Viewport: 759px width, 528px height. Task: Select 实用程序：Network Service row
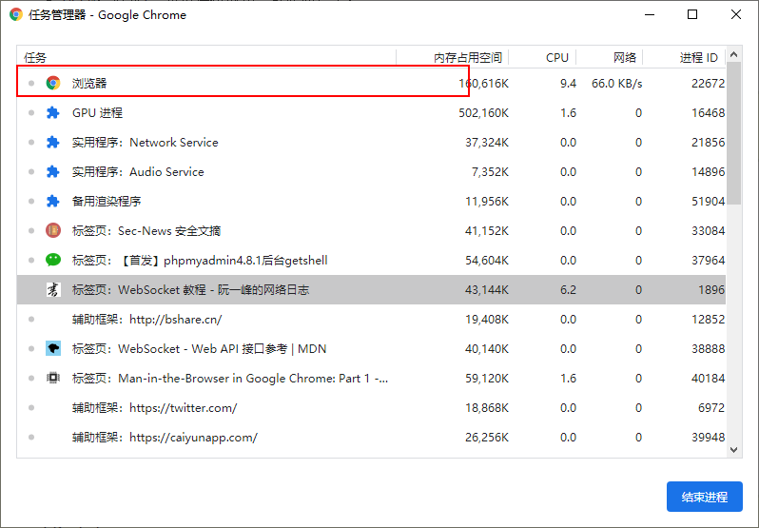coord(371,143)
